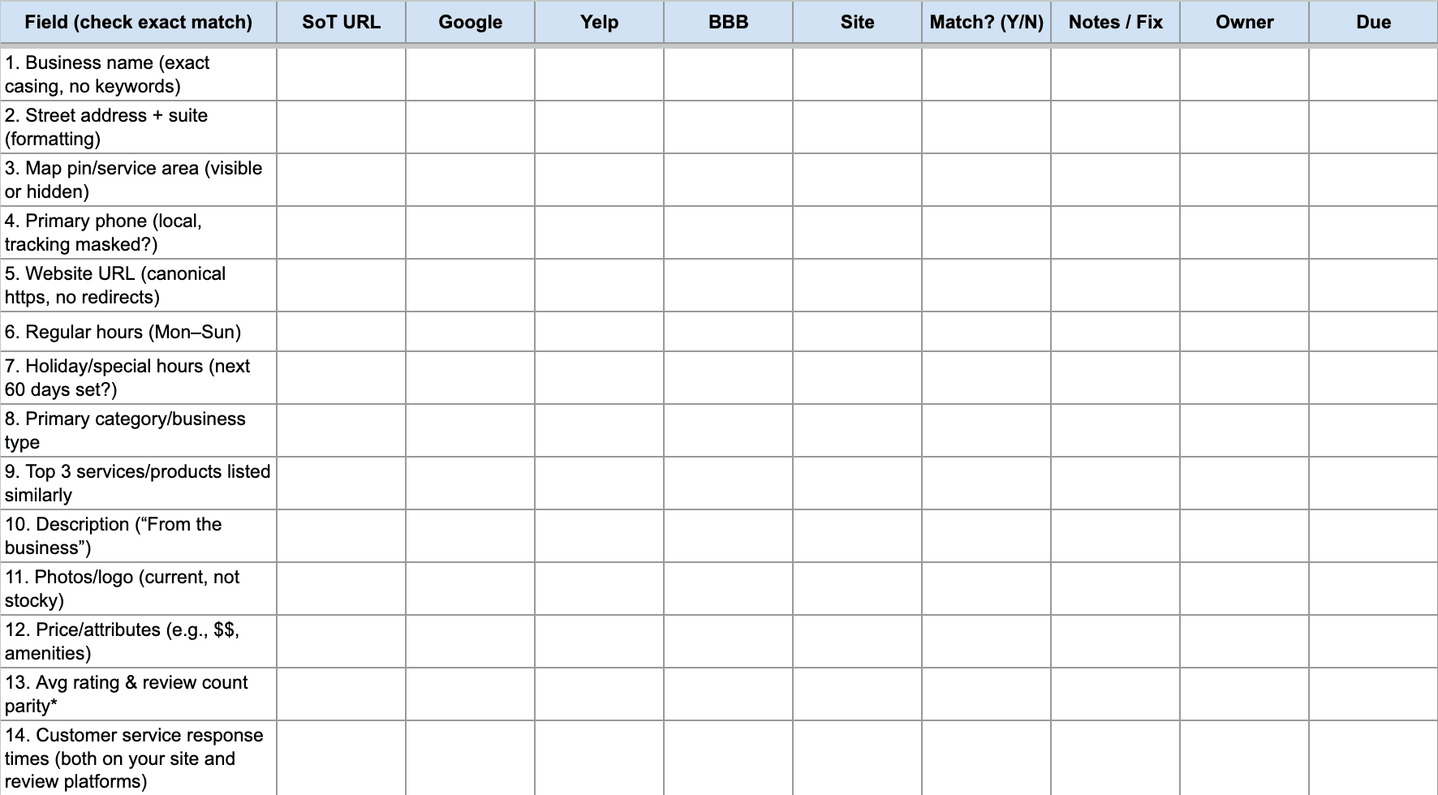1438x795 pixels.
Task: Select the SoT URL column header
Action: pos(341,22)
